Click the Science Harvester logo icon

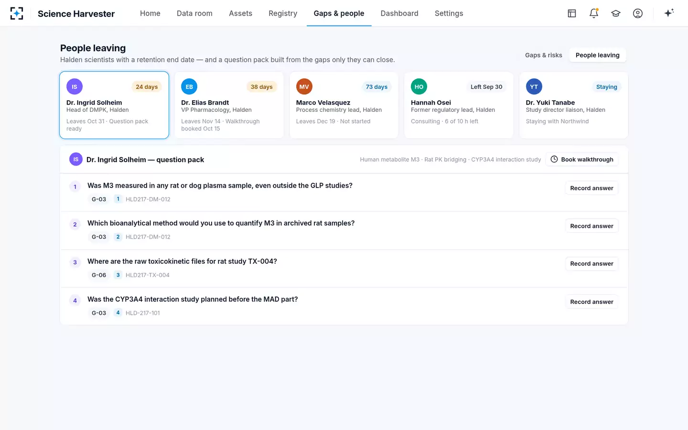pyautogui.click(x=17, y=13)
